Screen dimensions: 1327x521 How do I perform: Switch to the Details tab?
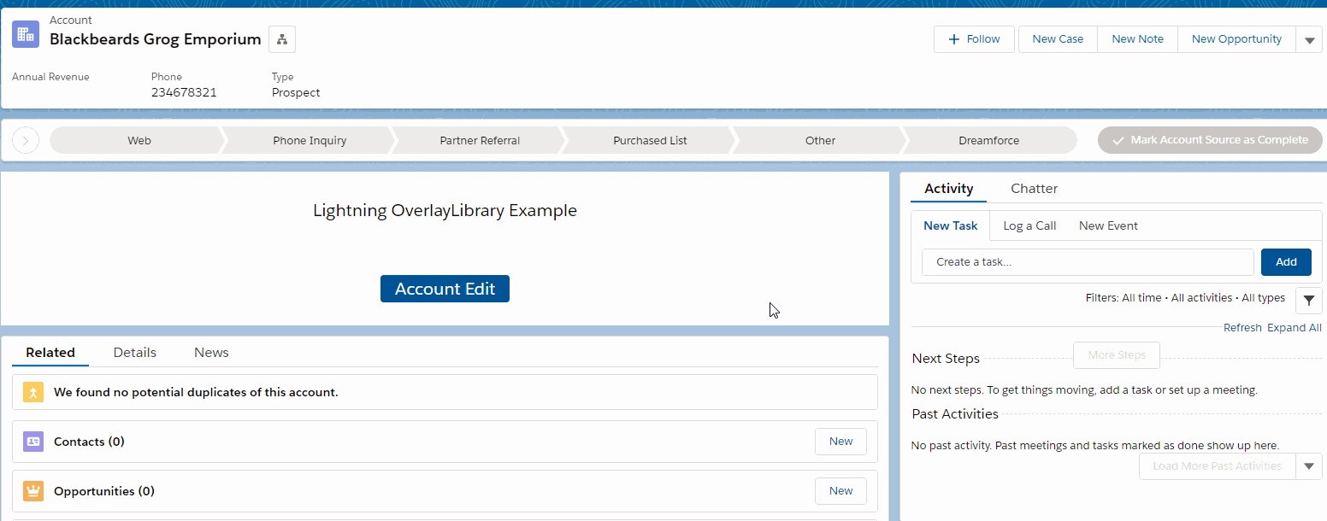[134, 352]
